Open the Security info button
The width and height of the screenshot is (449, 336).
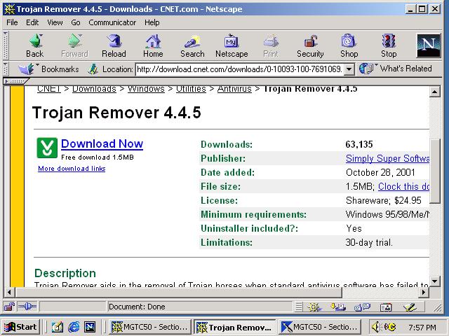point(310,45)
